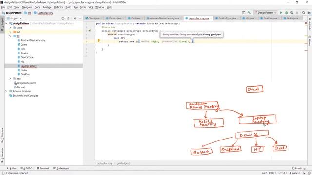Click the far-right icon in the status bar
312x175 pixels.
[x=309, y=173]
